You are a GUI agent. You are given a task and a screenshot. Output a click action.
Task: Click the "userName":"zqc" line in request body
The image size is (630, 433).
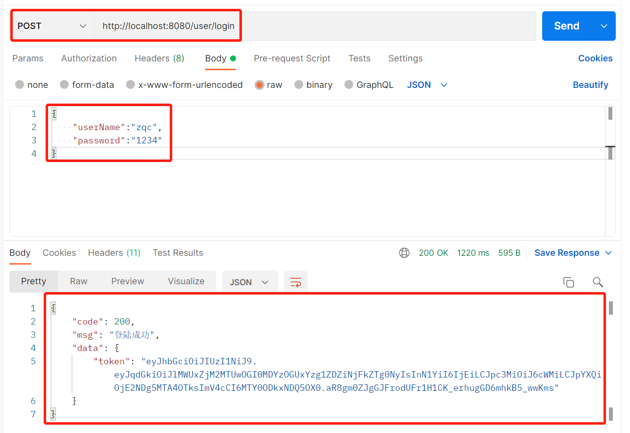click(117, 127)
